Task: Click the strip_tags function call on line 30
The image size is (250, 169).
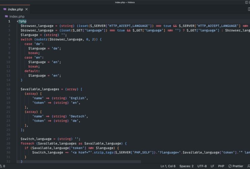Action: (x=103, y=152)
